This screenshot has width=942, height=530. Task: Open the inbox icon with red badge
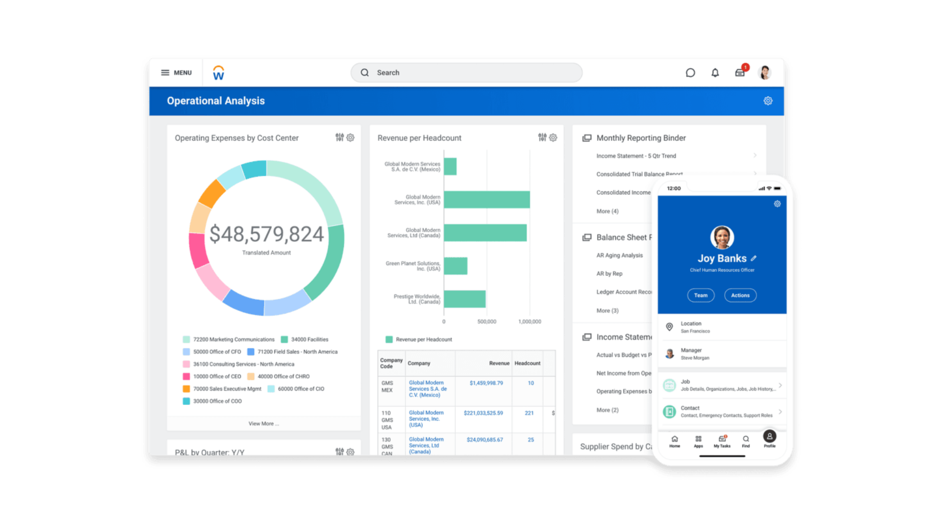740,73
